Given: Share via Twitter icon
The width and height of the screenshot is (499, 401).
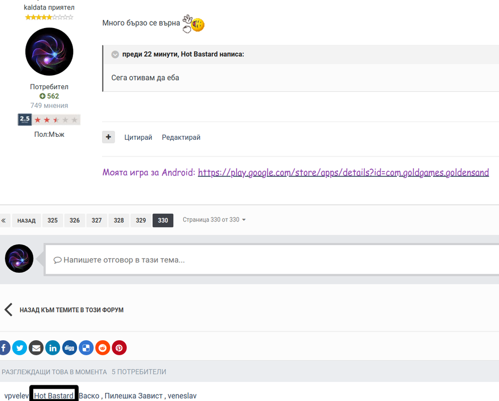Looking at the screenshot, I should coord(20,348).
